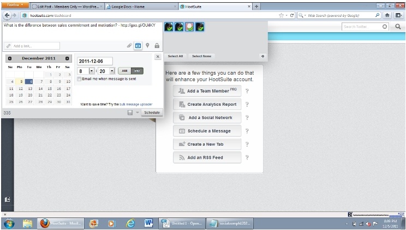Click the sidebar icon at bottom left
The width and height of the screenshot is (406, 230).
(x=7, y=199)
